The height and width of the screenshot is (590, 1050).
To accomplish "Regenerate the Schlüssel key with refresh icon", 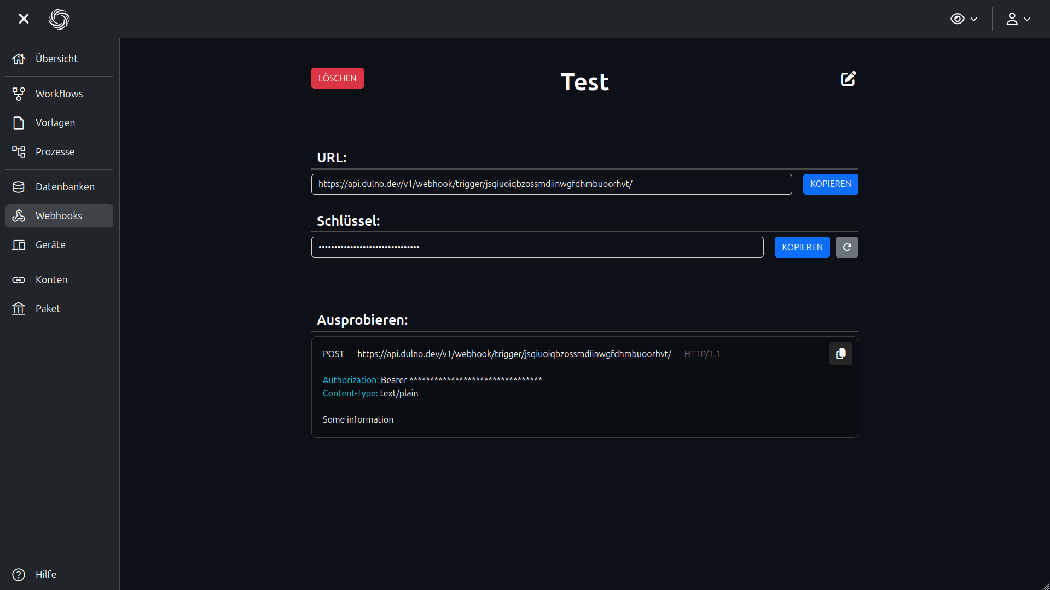I will coord(846,247).
